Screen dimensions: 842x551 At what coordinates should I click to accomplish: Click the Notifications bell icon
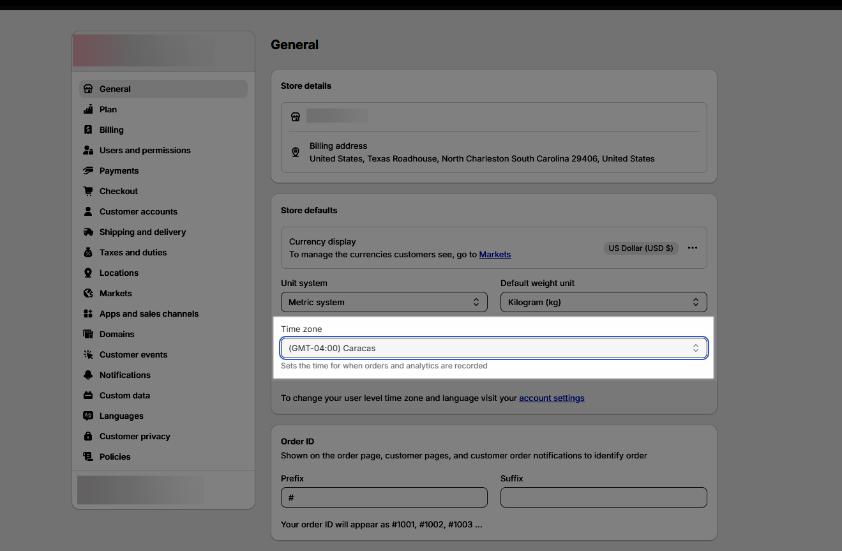[88, 375]
